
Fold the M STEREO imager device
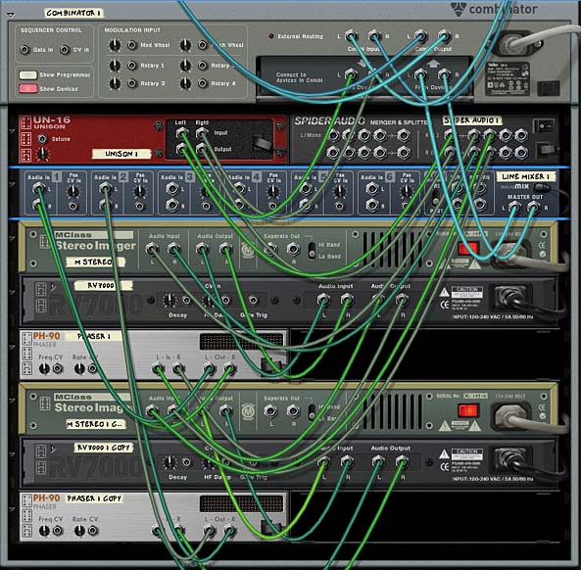tap(12, 239)
